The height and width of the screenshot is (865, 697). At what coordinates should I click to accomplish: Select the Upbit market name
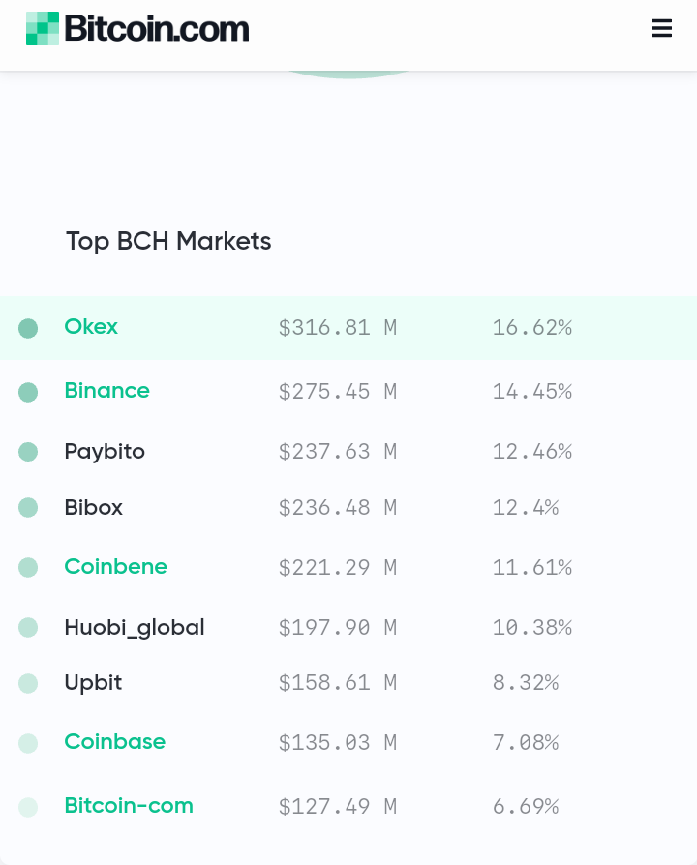coord(93,683)
